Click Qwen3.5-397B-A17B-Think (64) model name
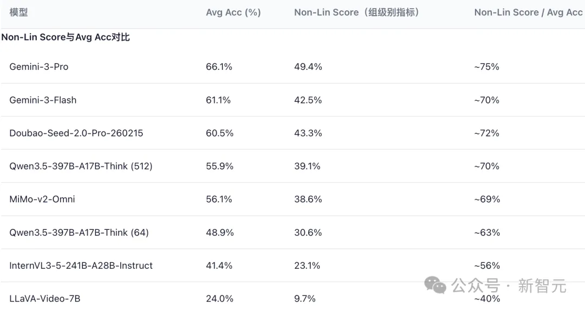 click(79, 233)
